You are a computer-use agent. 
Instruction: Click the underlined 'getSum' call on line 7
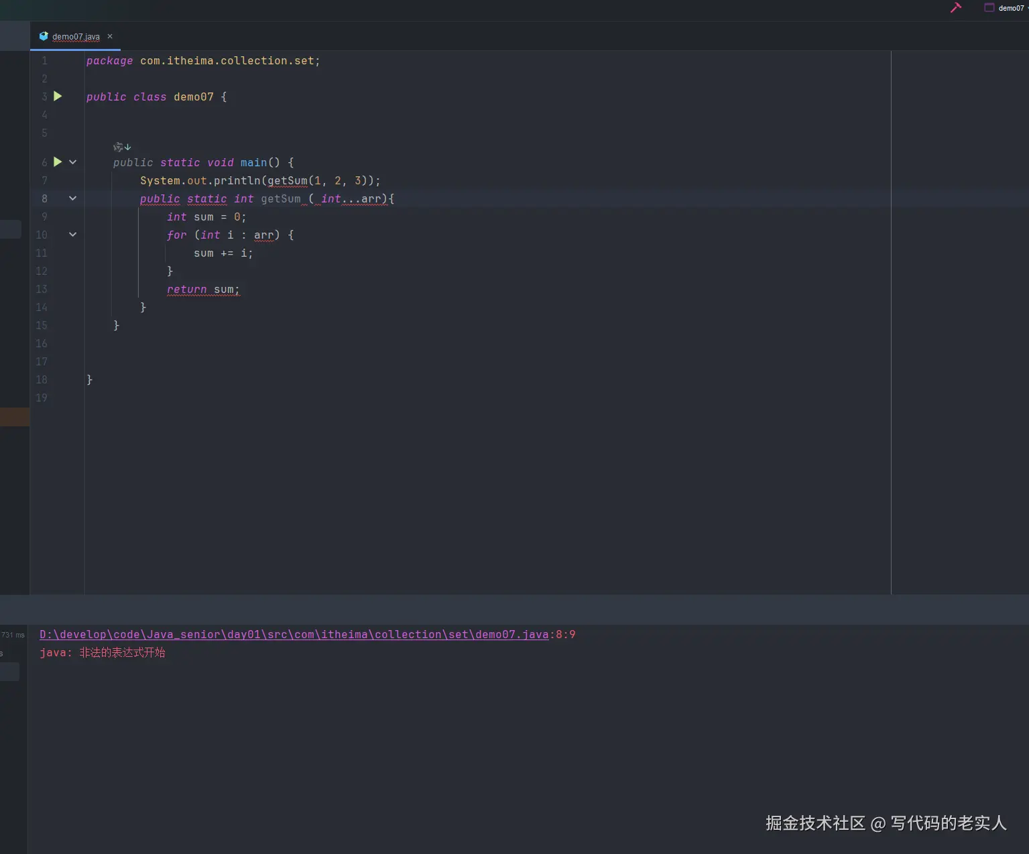[x=287, y=180]
